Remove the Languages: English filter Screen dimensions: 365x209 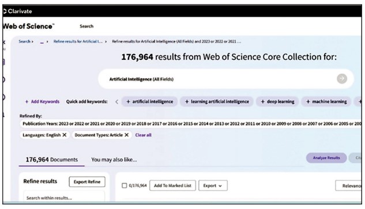click(65, 135)
